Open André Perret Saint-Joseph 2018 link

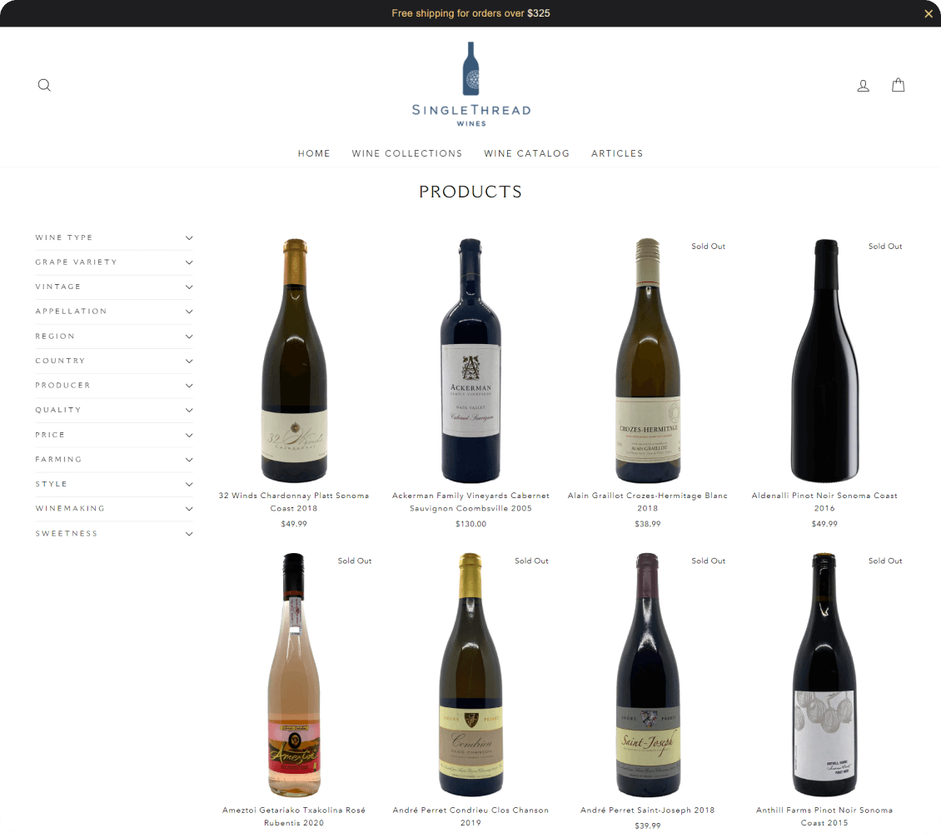pos(647,811)
